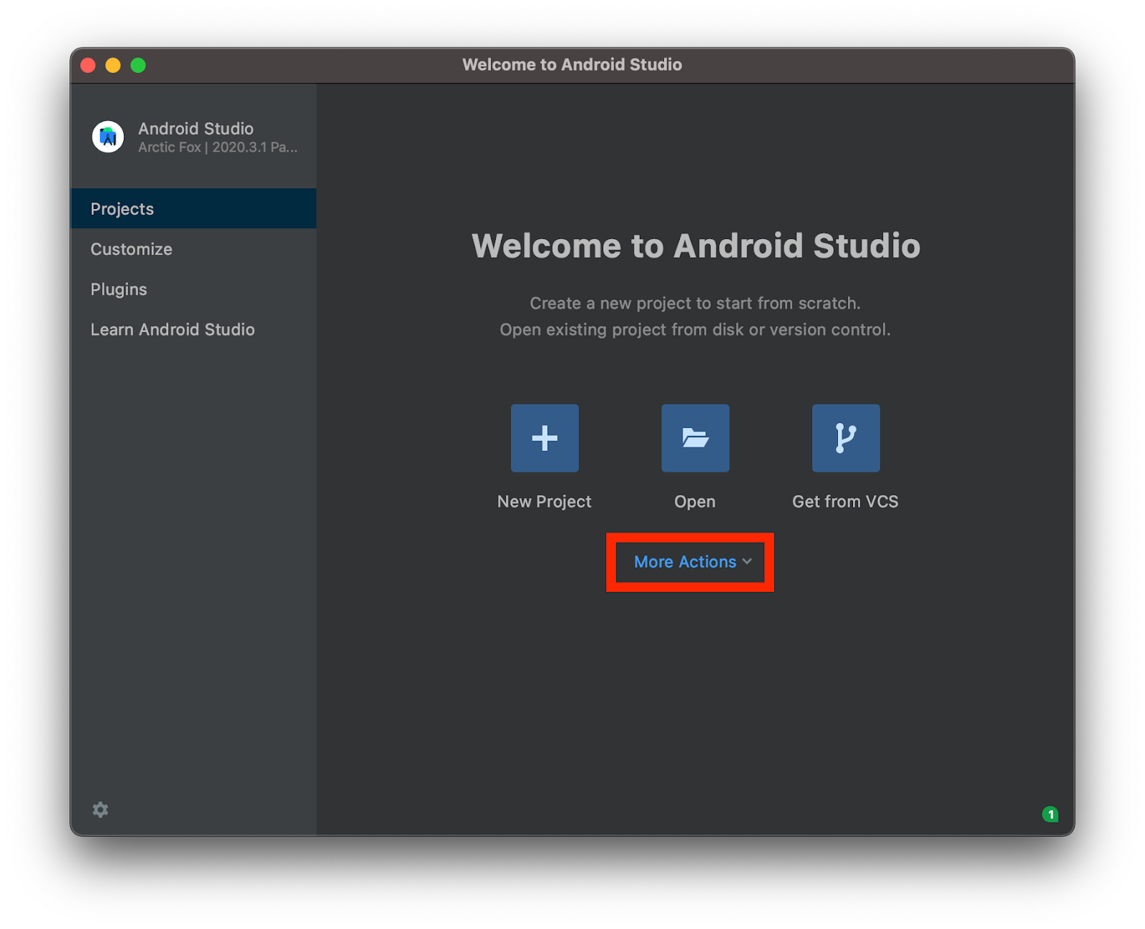Click 'Open existing project from disk' text
The image size is (1145, 929).
695,330
